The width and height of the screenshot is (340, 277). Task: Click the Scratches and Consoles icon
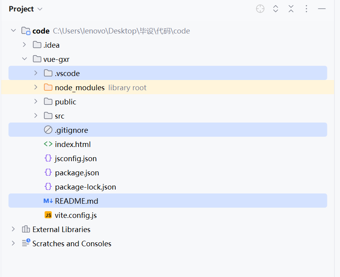(26, 244)
